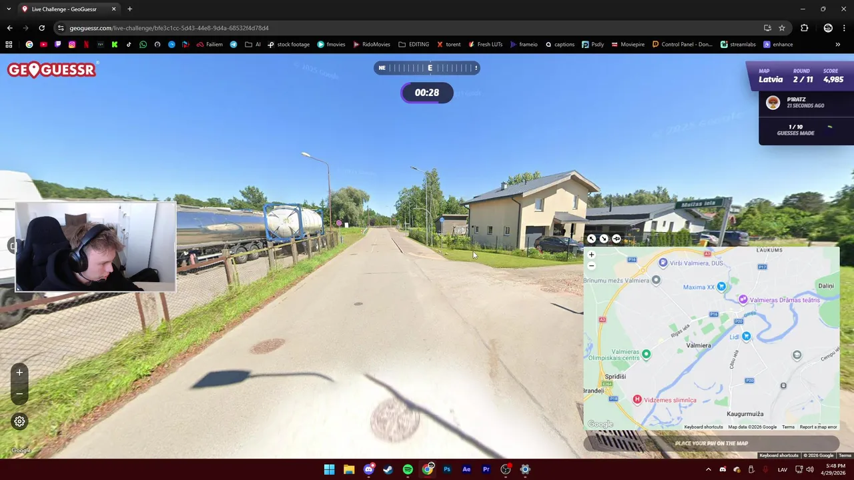Open the Fresh LUTs bookmark
The height and width of the screenshot is (480, 854).
click(485, 45)
